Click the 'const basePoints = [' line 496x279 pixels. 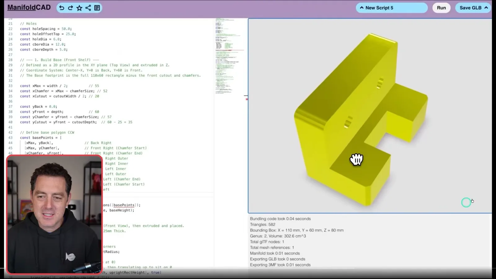(x=41, y=138)
